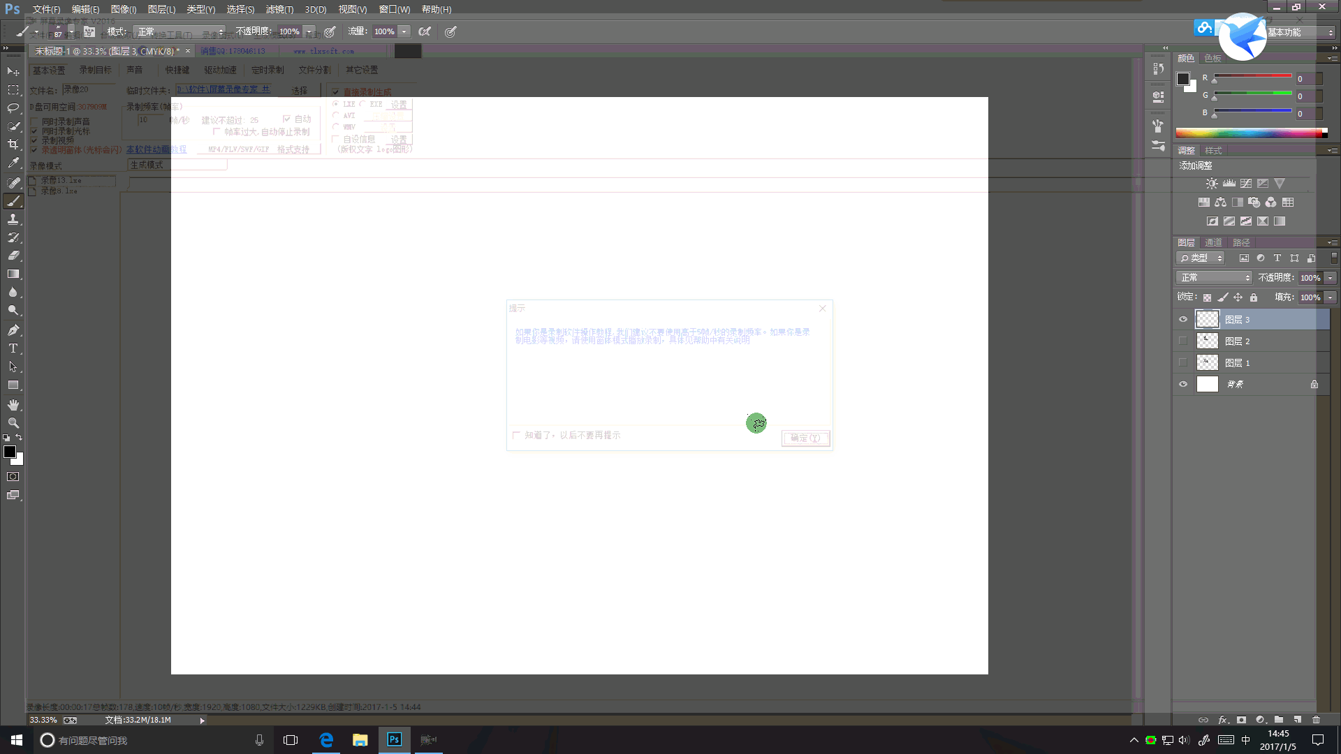Open the 模式 blend mode dropdown
The width and height of the screenshot is (1341, 754).
[180, 31]
